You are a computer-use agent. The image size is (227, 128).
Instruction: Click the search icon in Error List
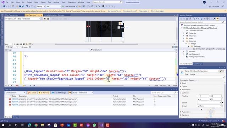click(175, 92)
